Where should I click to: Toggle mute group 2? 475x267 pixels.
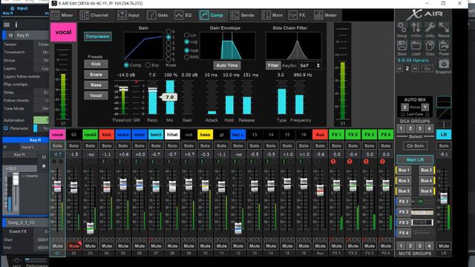coord(410,245)
